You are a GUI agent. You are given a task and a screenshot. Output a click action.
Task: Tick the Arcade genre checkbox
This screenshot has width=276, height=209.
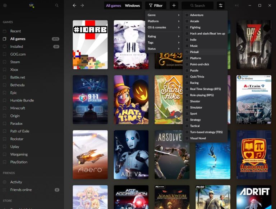click(187, 21)
